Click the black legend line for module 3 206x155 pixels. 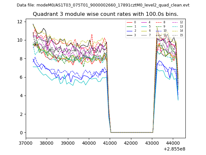129,35
